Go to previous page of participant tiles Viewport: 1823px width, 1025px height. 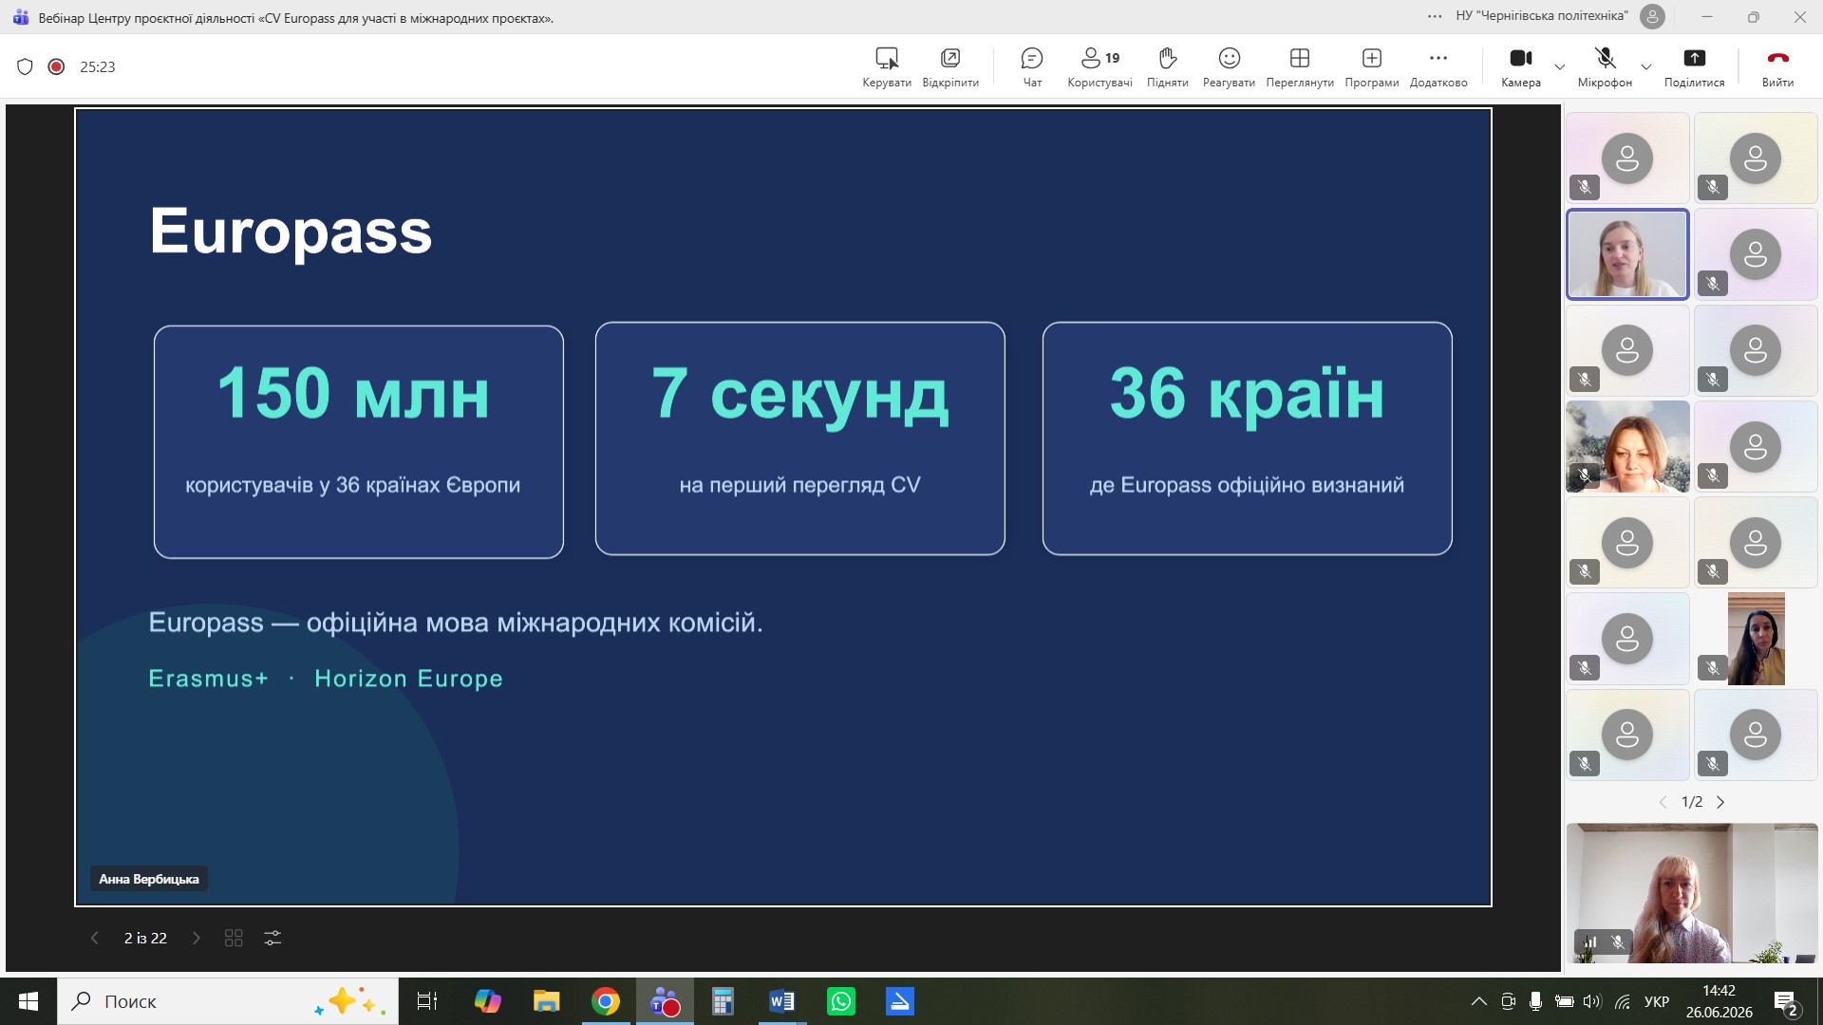click(1663, 802)
